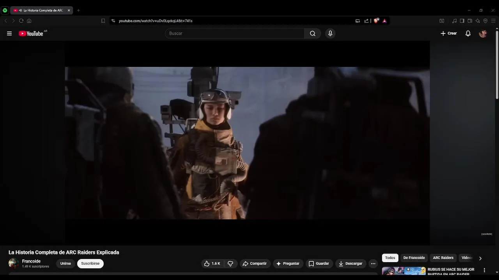Toggle the browser sidebar panel

click(x=462, y=21)
